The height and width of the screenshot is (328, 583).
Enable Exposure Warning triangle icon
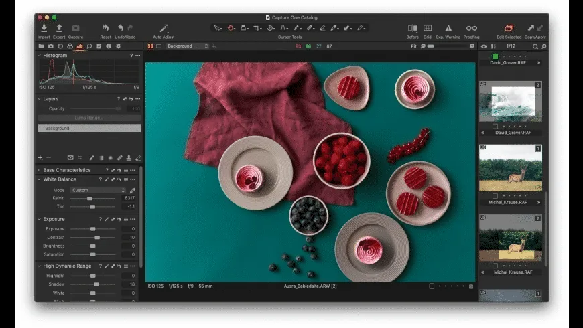pyautogui.click(x=448, y=28)
